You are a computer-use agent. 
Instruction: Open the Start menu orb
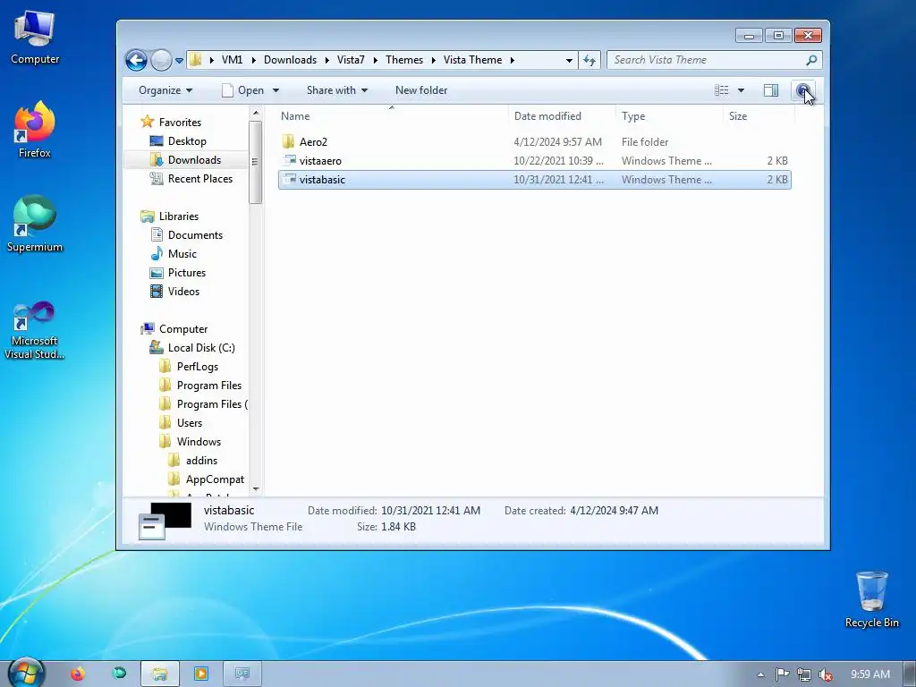coord(26,673)
